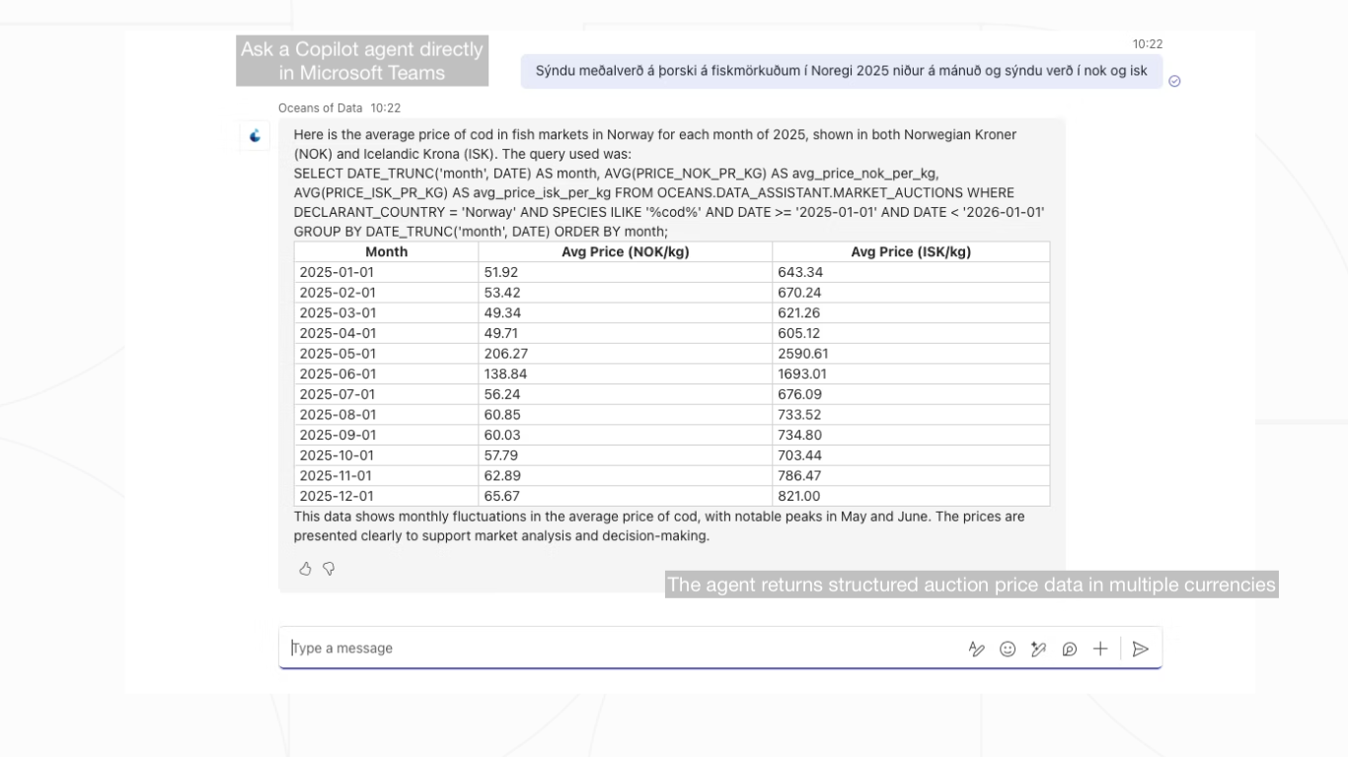Click the AI compose pen-with-sparkle icon
1348x757 pixels.
click(x=1038, y=649)
